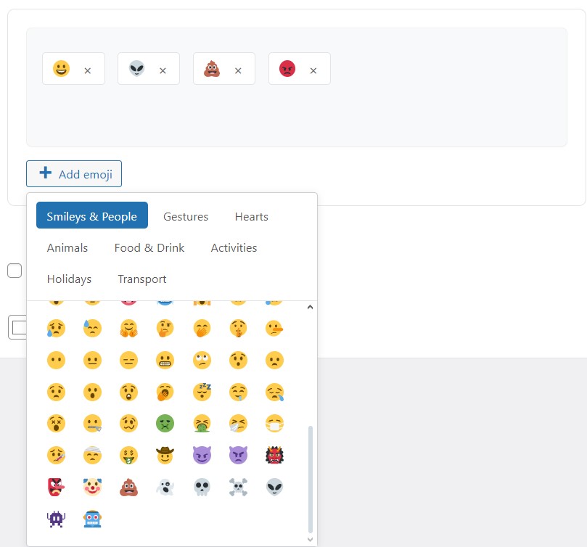Remove the grinning face emoji chip
Viewport: 587px width, 547px height.
click(x=88, y=70)
